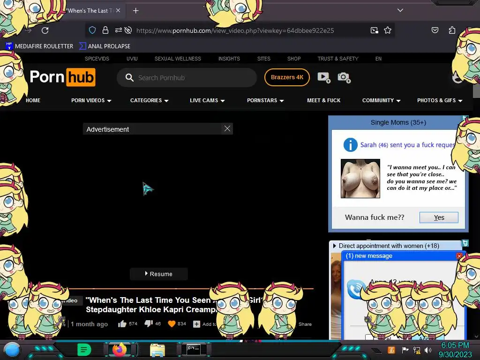Open the volume speaker tray icon
480x360 pixels.
427,350
